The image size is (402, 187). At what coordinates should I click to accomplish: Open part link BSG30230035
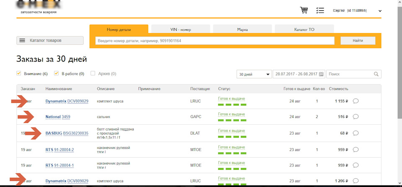[76, 133]
